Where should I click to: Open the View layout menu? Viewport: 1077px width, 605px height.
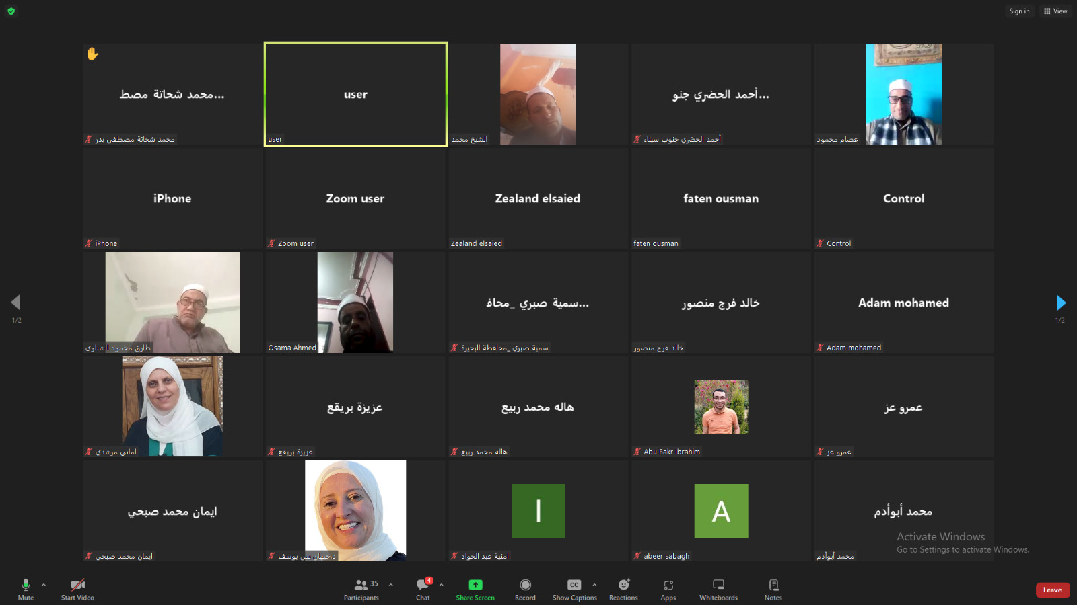[1055, 11]
